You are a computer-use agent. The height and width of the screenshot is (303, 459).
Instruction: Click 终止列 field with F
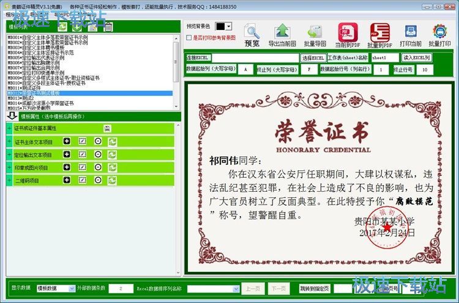(309, 70)
